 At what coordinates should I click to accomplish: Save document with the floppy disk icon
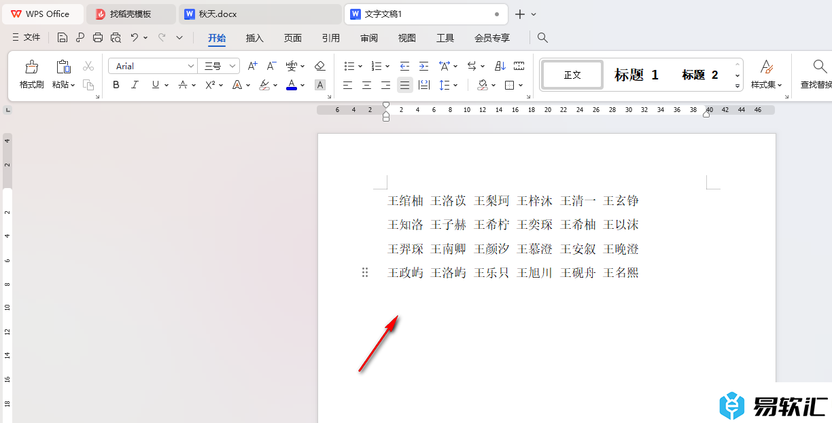click(x=63, y=37)
